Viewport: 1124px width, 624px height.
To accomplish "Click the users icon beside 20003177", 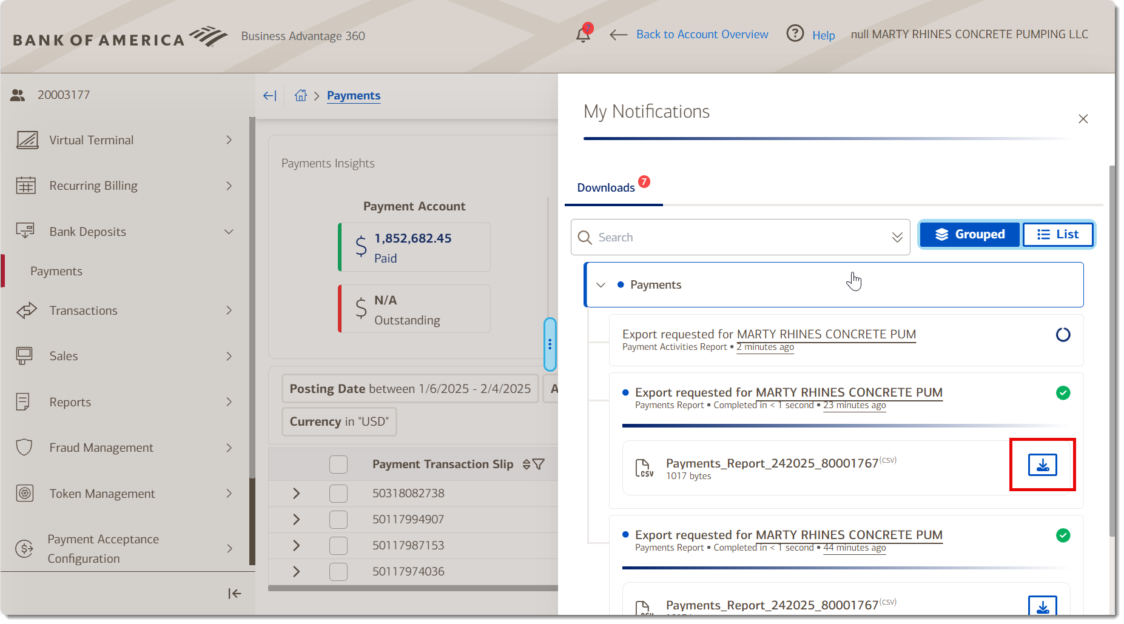I will point(18,95).
